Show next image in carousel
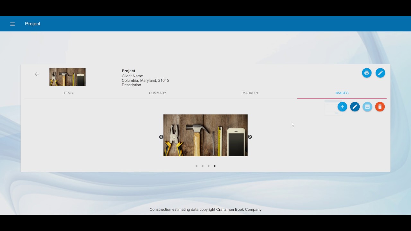The width and height of the screenshot is (411, 231). [x=250, y=137]
